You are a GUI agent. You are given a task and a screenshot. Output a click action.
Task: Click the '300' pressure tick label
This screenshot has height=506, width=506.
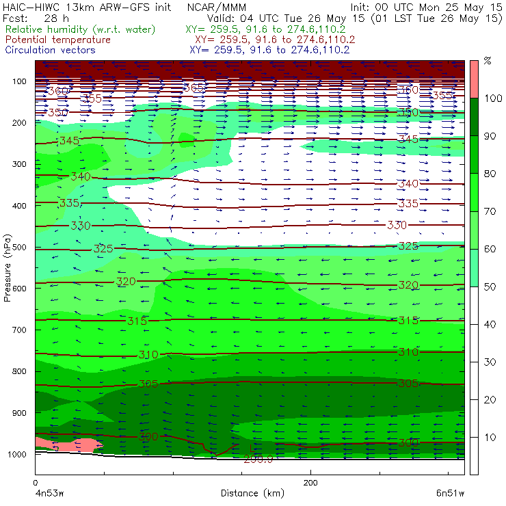19,164
